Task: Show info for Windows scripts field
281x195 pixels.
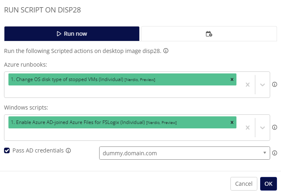Action: click(275, 127)
